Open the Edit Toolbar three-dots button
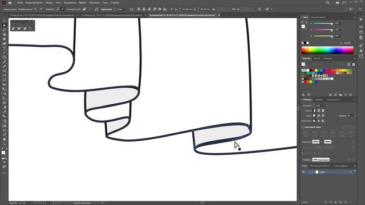The width and height of the screenshot is (365, 205). coord(4,173)
